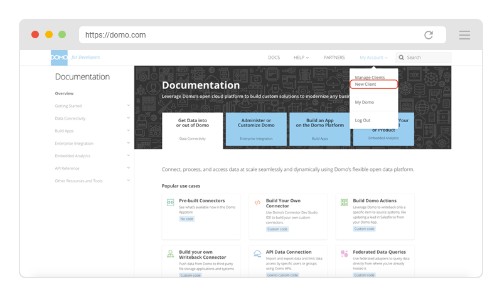The image size is (502, 297).
Task: Click the Domo logo icon
Action: [x=59, y=58]
